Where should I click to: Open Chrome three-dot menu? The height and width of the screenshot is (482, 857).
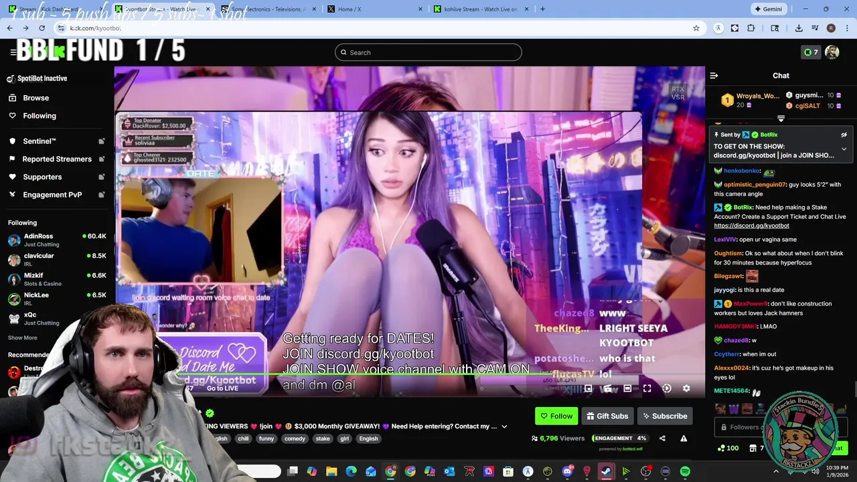(x=847, y=28)
